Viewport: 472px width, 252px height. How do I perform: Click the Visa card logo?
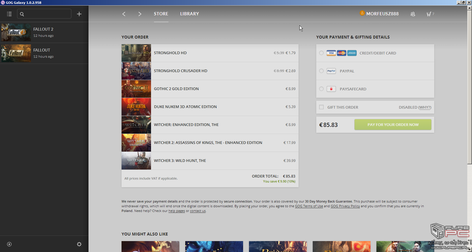[331, 53]
